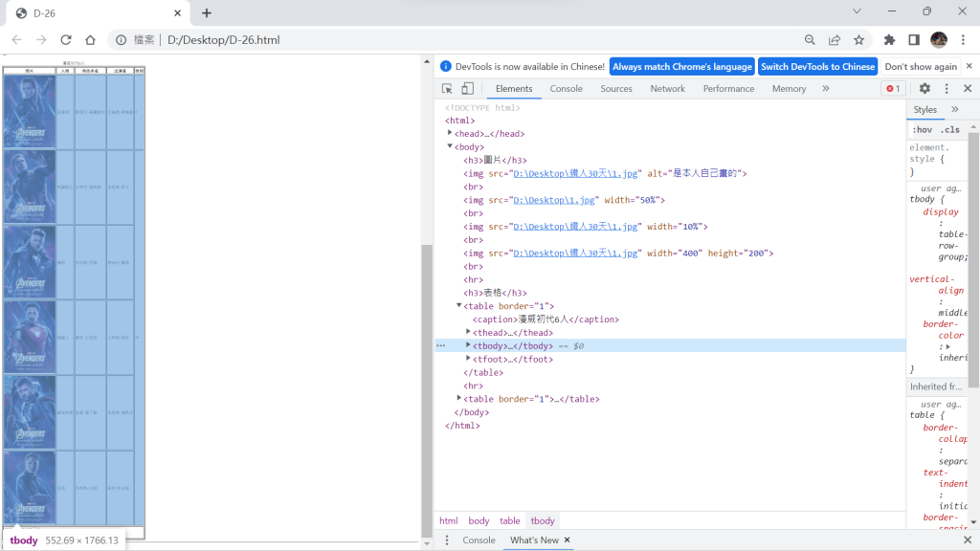Viewport: 980px width, 551px height.
Task: Close the What's New drawer tab
Action: coord(567,540)
